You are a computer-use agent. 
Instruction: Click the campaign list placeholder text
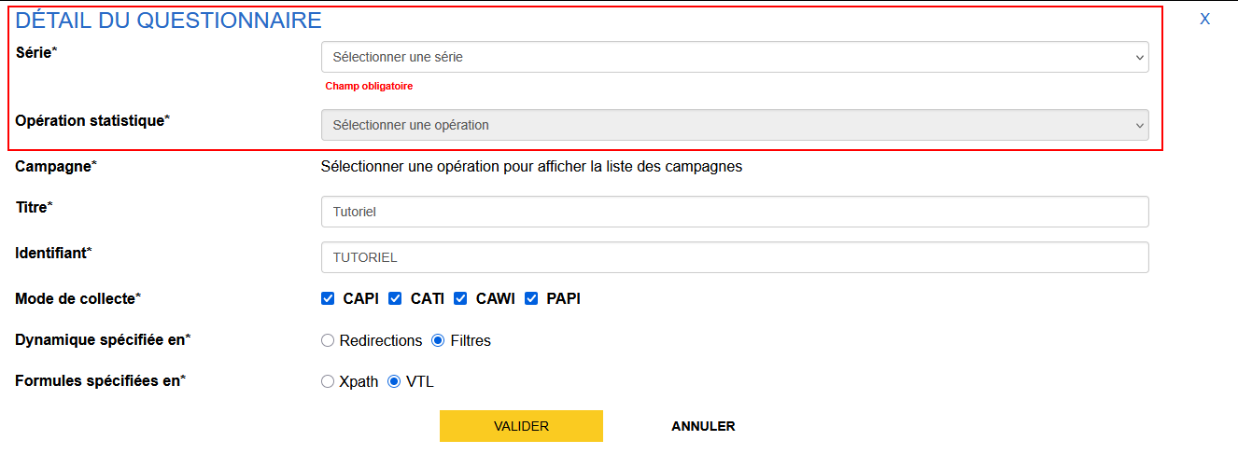point(531,167)
